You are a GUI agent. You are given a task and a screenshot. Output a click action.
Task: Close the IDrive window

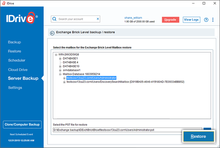pyautogui.click(x=215, y=3)
